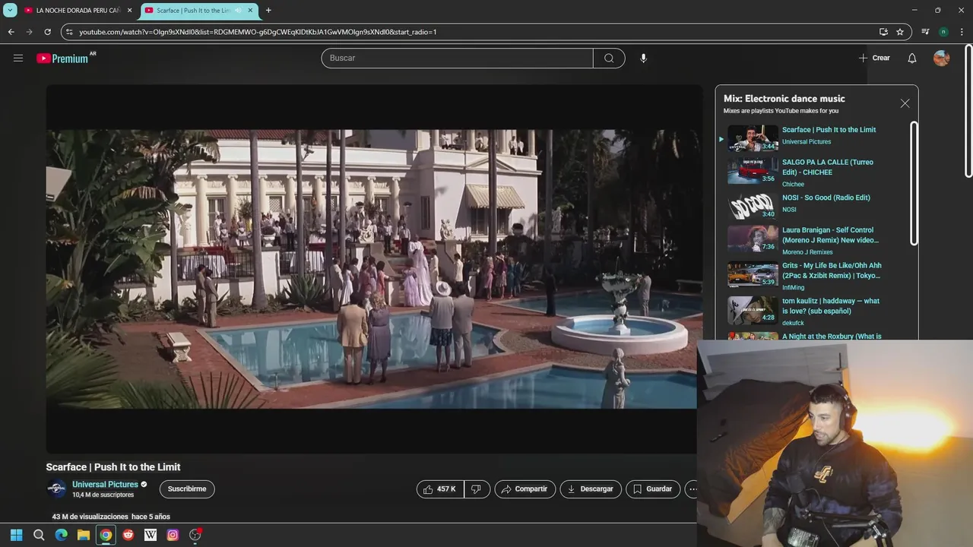The width and height of the screenshot is (973, 547).
Task: Click the search magnifier button
Action: [x=609, y=58]
